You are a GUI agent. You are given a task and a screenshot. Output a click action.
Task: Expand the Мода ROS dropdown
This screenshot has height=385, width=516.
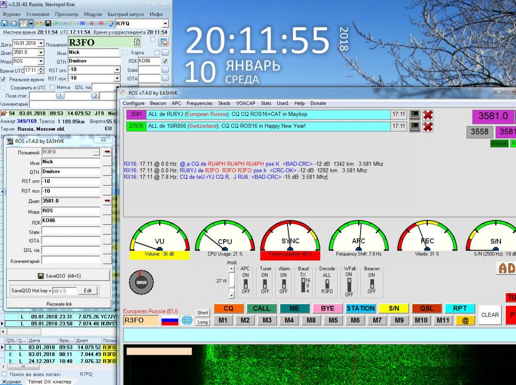pos(41,62)
